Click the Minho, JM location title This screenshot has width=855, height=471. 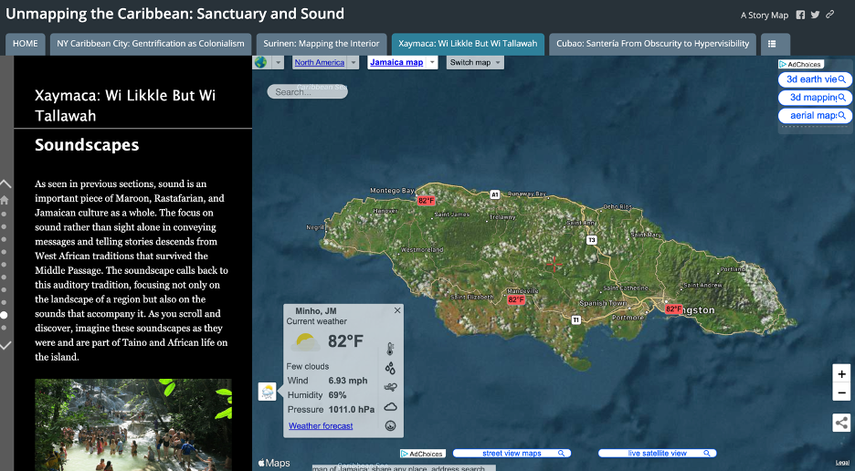click(316, 310)
